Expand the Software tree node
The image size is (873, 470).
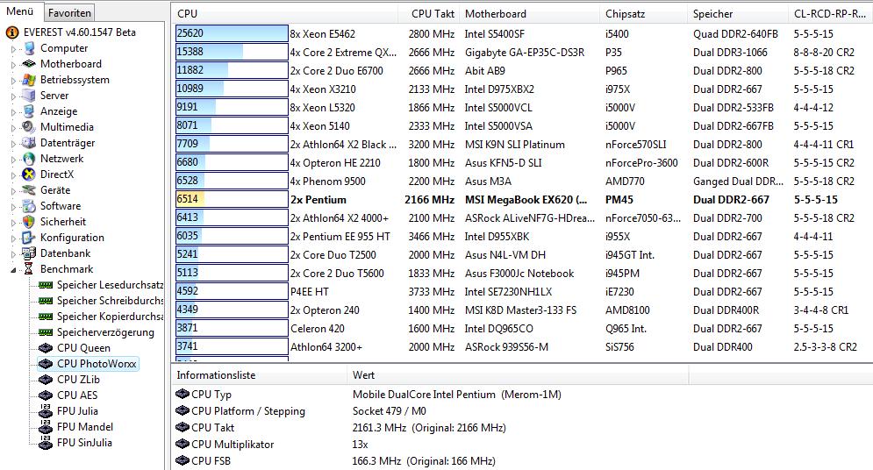click(x=14, y=206)
